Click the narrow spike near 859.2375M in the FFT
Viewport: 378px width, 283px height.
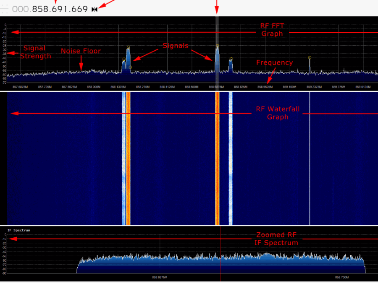(x=310, y=65)
